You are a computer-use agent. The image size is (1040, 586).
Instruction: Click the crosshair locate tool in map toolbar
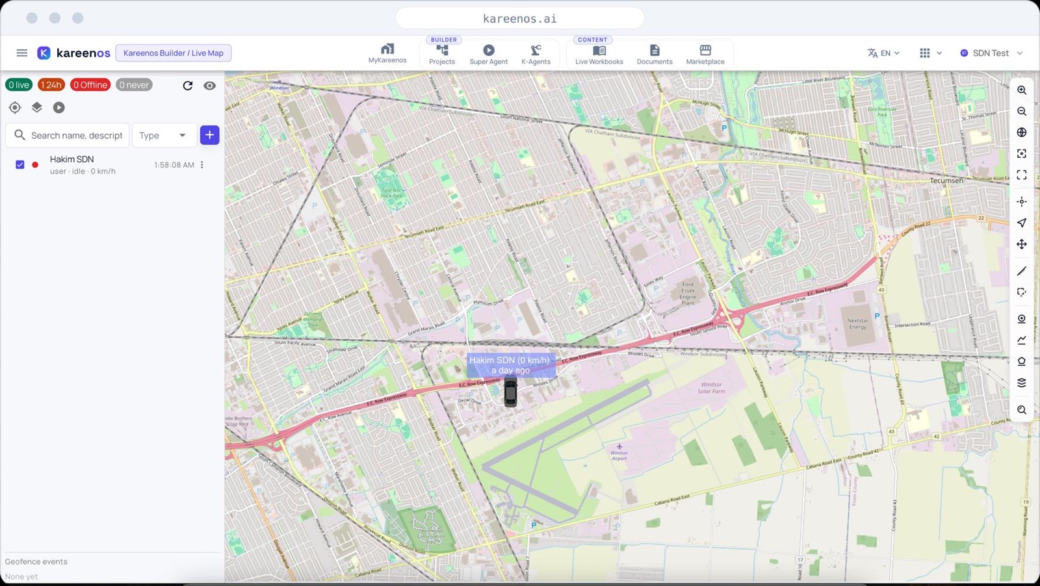[x=1022, y=201]
